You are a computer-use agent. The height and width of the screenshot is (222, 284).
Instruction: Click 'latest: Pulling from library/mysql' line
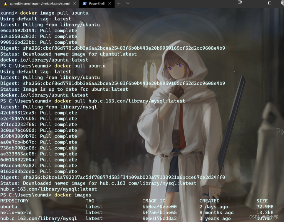pos(48,107)
